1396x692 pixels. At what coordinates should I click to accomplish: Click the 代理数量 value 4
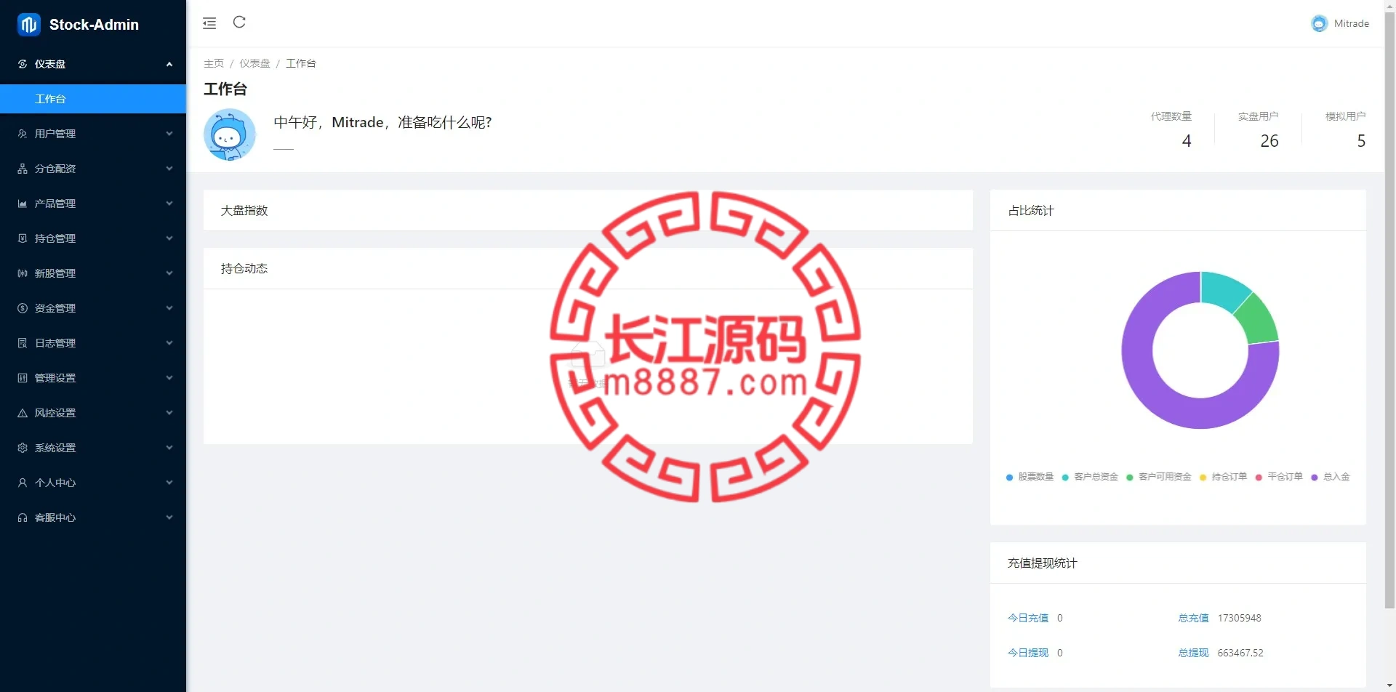tap(1187, 141)
